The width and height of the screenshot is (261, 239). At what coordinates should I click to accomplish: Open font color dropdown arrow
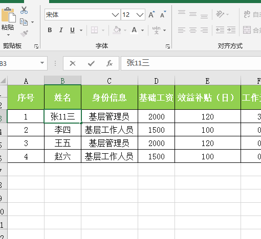tap(142, 30)
